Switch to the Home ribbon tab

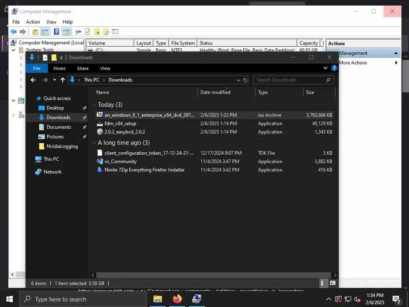click(60, 68)
